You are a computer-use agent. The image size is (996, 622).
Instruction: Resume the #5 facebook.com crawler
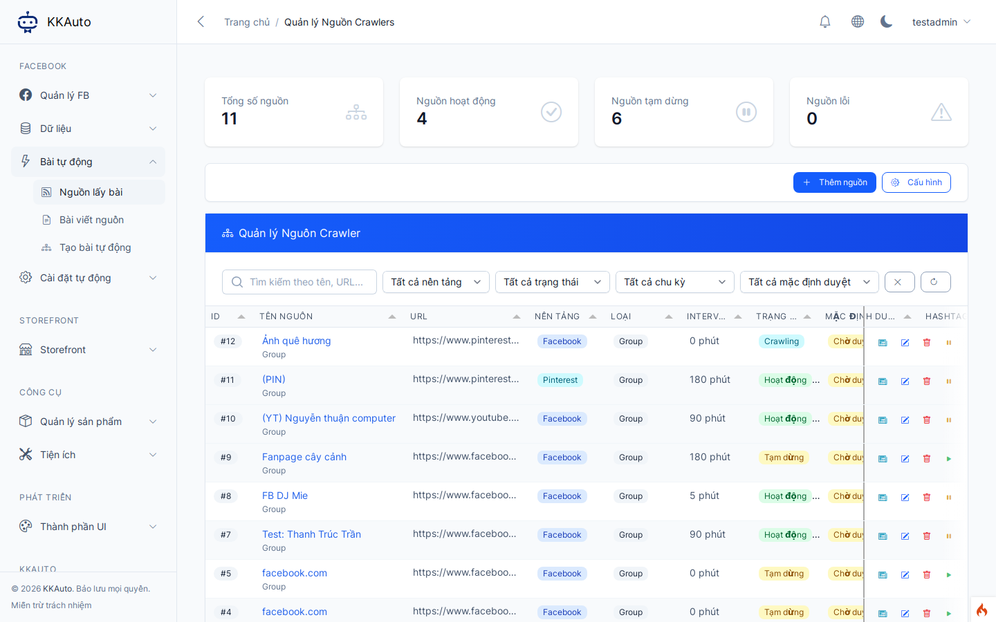949,575
